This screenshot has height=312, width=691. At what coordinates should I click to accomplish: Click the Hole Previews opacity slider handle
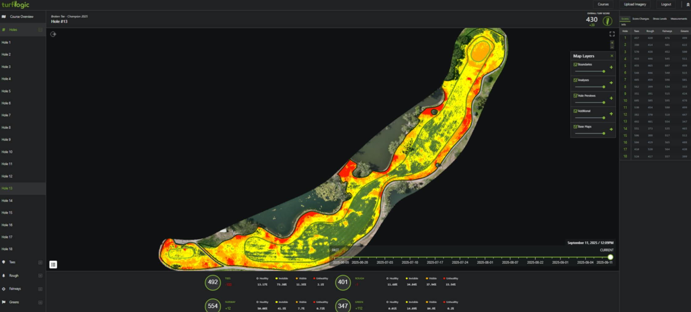pos(604,102)
